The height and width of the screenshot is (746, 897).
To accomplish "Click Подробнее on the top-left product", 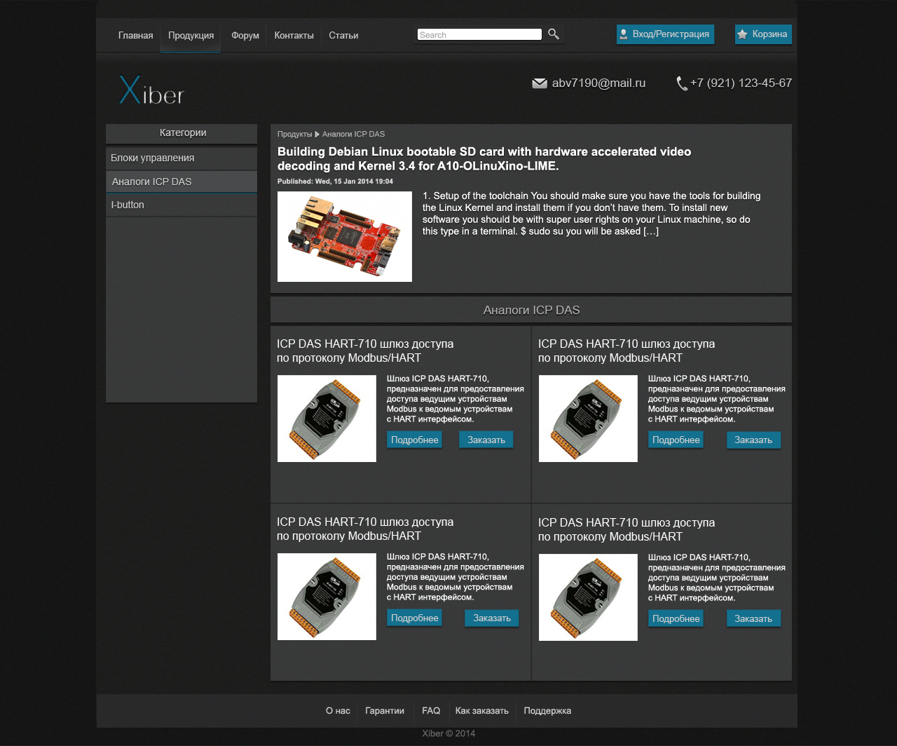I will pos(414,440).
